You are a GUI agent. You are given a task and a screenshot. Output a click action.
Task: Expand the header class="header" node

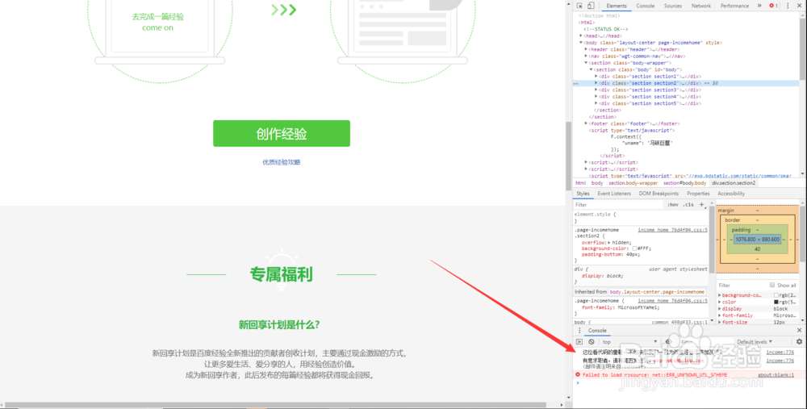(586, 49)
